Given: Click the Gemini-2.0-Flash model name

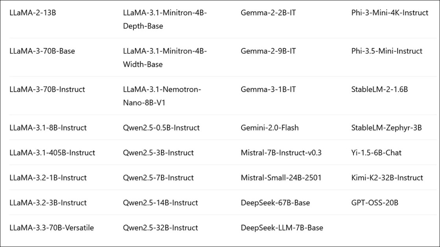Looking at the screenshot, I should pos(270,128).
